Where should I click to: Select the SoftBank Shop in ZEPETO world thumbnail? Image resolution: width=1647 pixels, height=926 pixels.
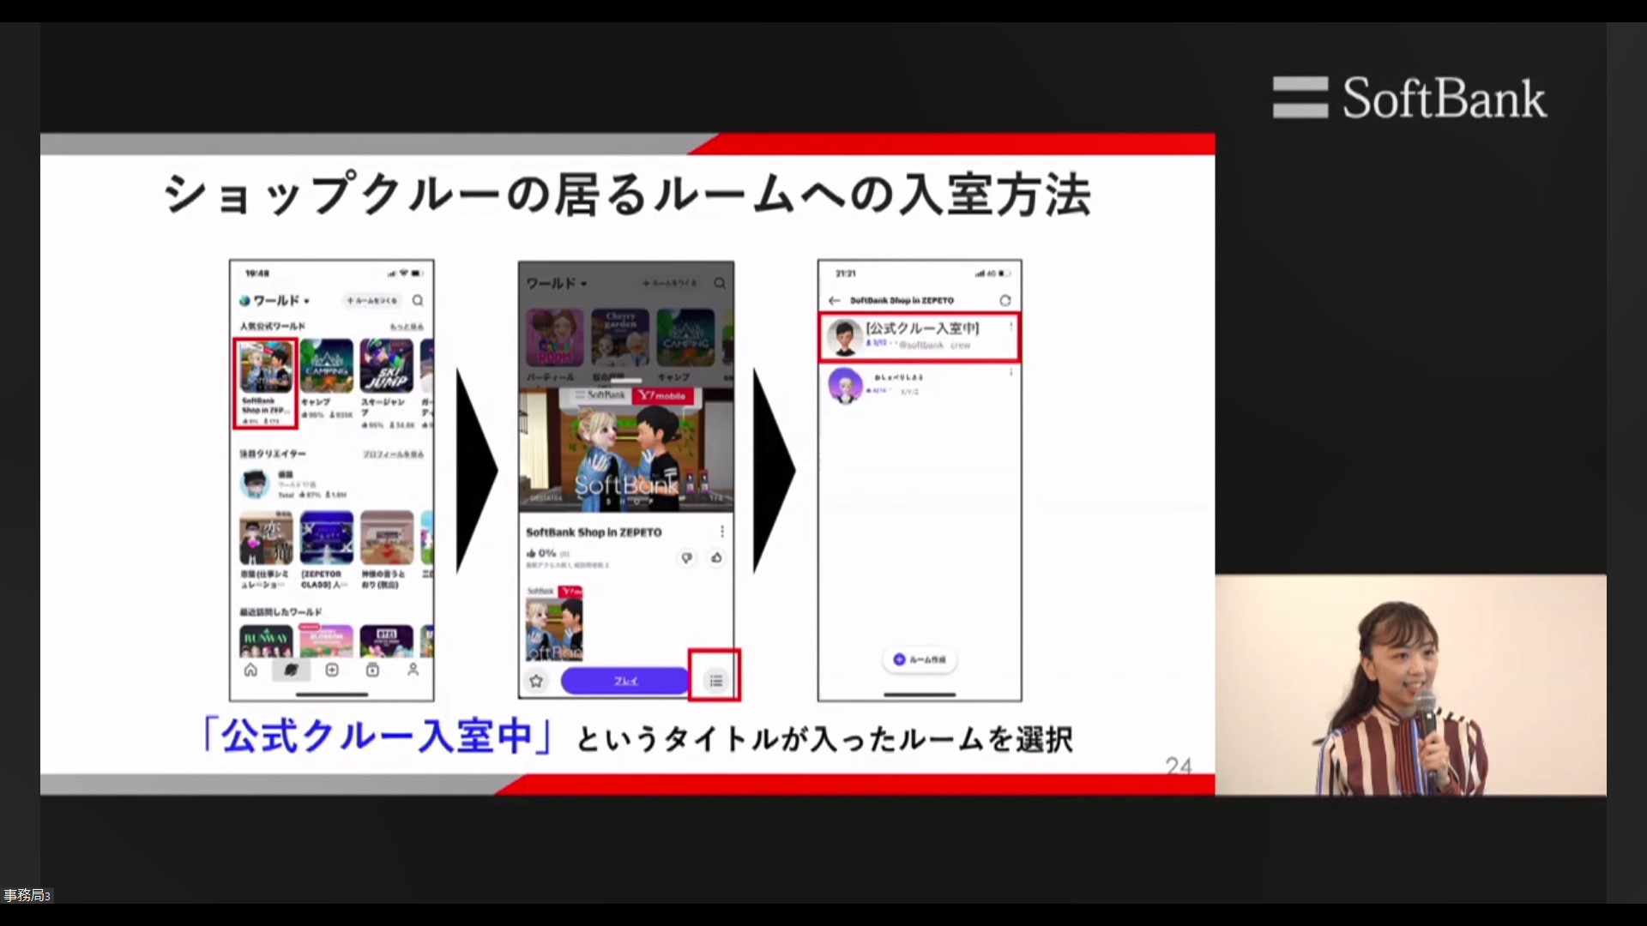(265, 367)
